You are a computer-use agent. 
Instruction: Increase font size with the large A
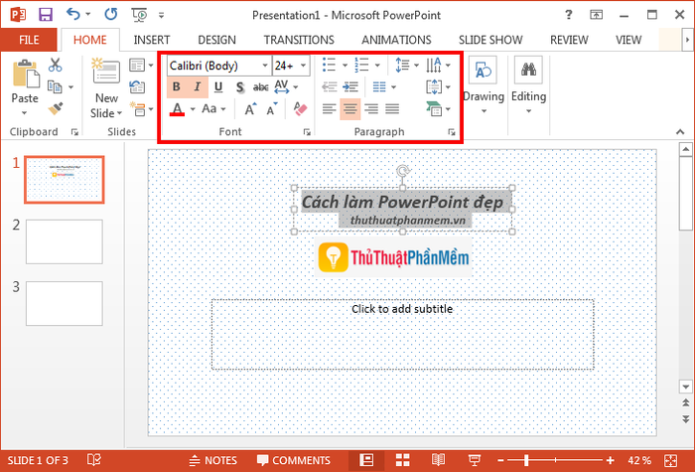[x=250, y=108]
